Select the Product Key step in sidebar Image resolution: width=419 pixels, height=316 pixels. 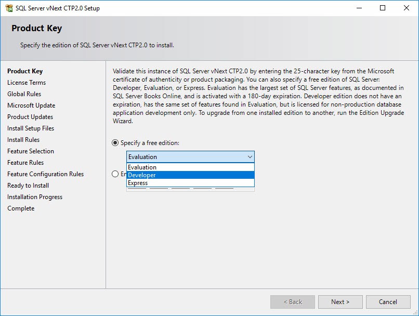(x=25, y=71)
